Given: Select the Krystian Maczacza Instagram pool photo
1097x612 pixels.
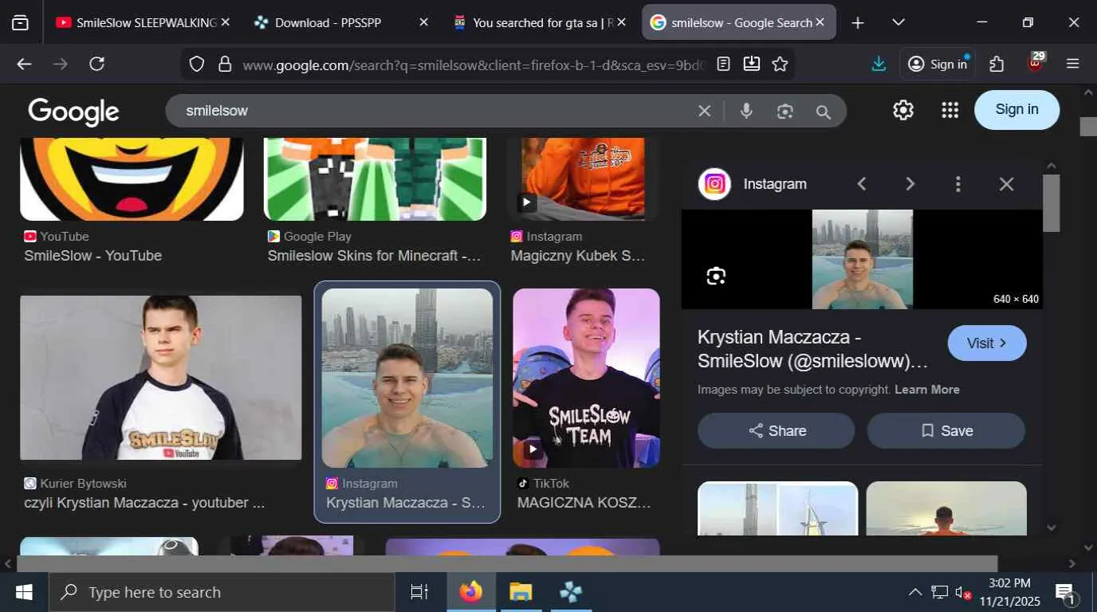Looking at the screenshot, I should point(407,378).
